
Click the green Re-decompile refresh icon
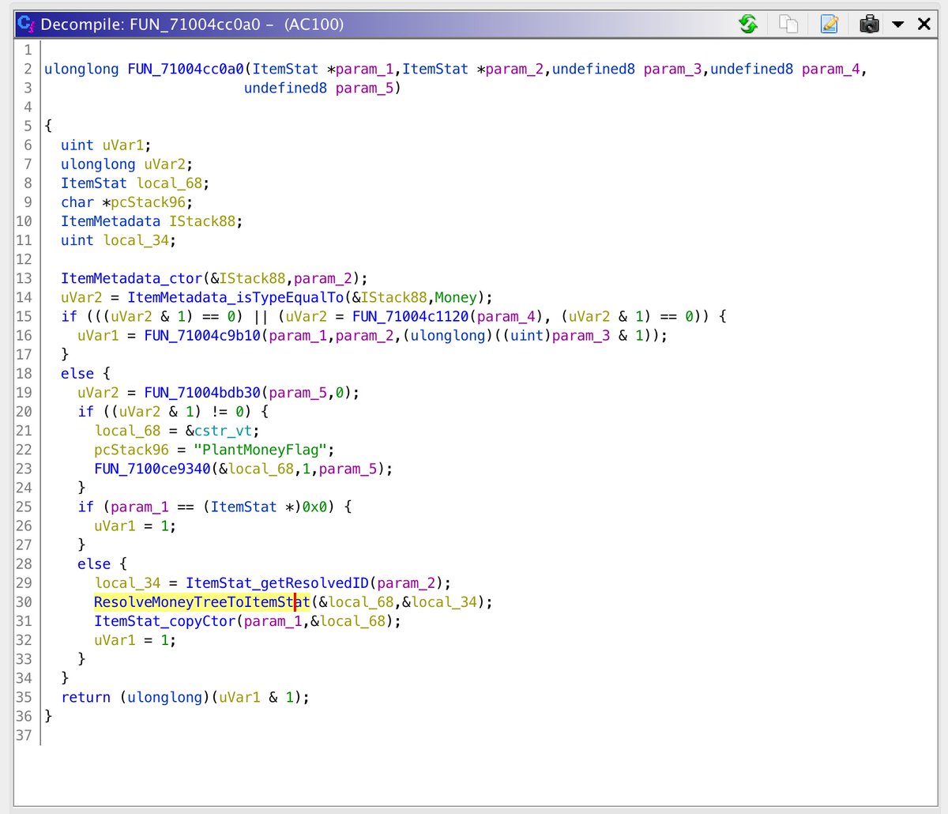[747, 24]
